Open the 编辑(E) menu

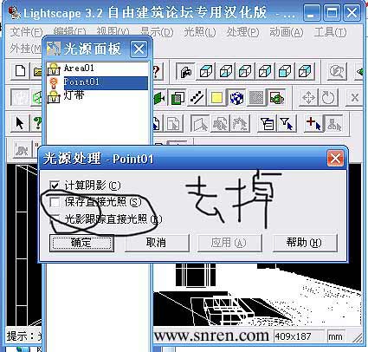[x=70, y=32]
